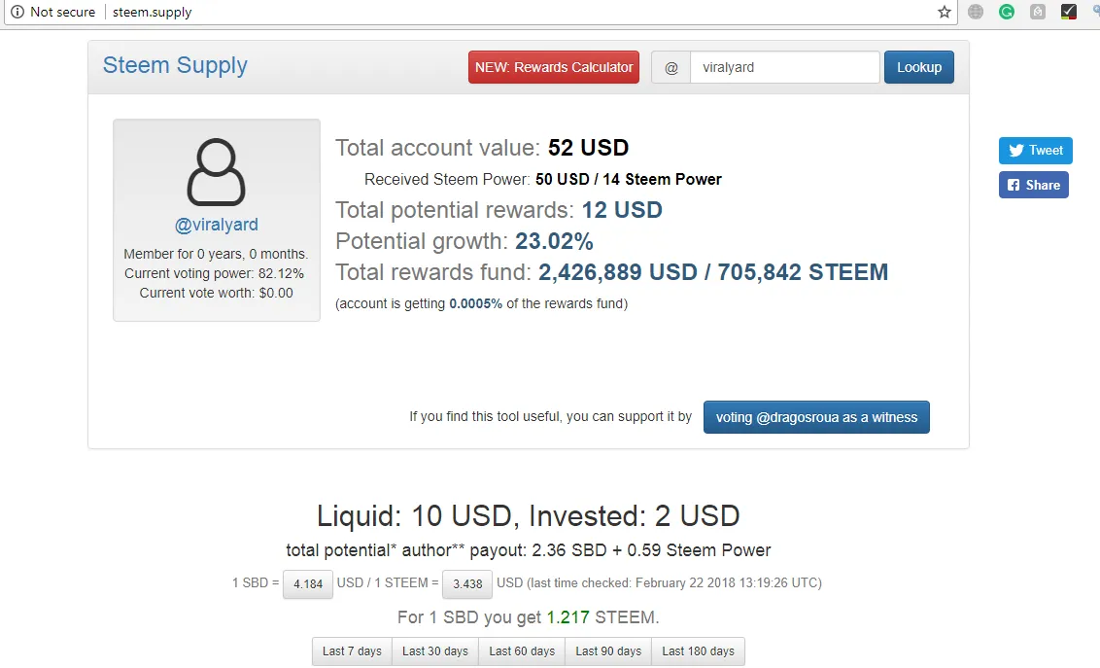Vote @dragosroua as a witness
The image size is (1100, 668).
[x=816, y=417]
